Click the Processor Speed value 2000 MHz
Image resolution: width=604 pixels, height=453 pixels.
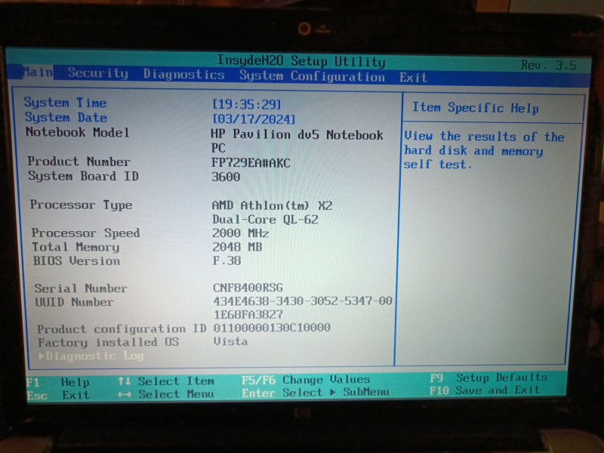241,233
